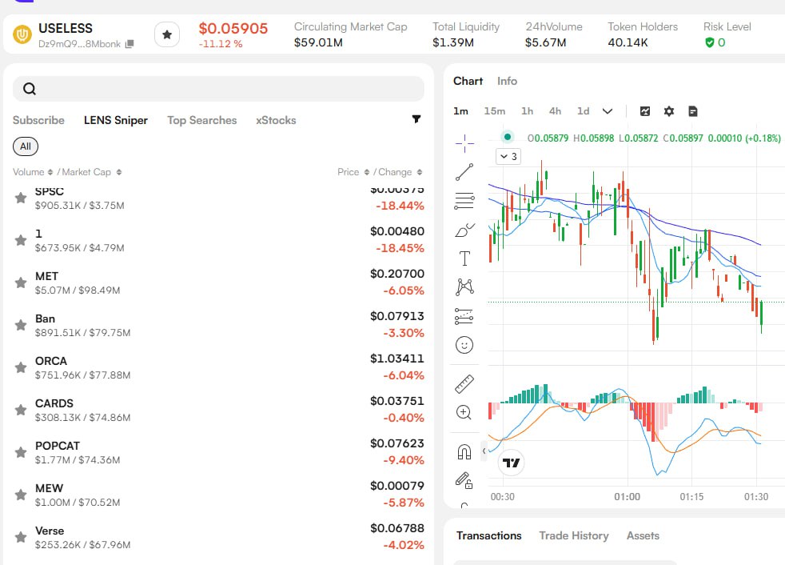The image size is (785, 565).
Task: Star the MEW token
Action: (21, 495)
